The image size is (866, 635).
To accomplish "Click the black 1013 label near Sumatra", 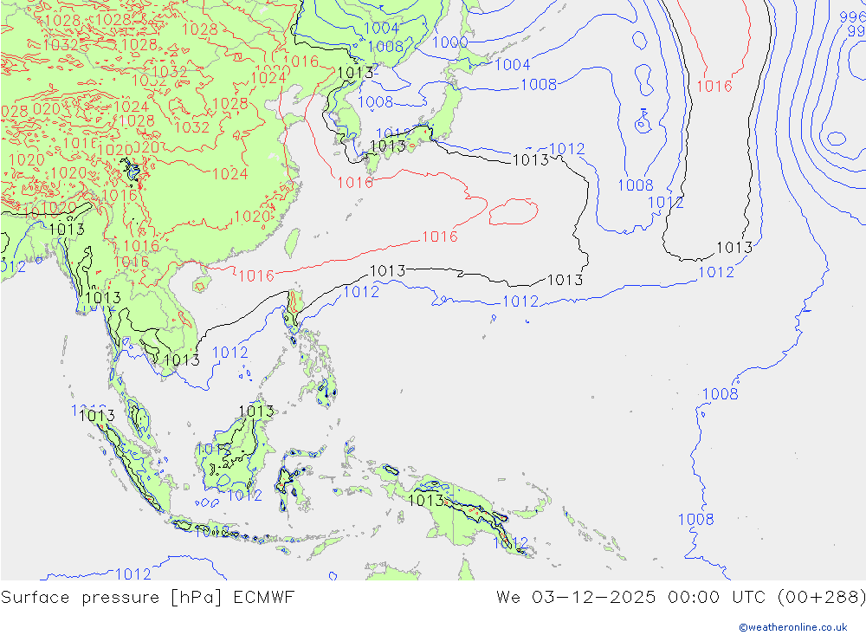I will pyautogui.click(x=97, y=416).
